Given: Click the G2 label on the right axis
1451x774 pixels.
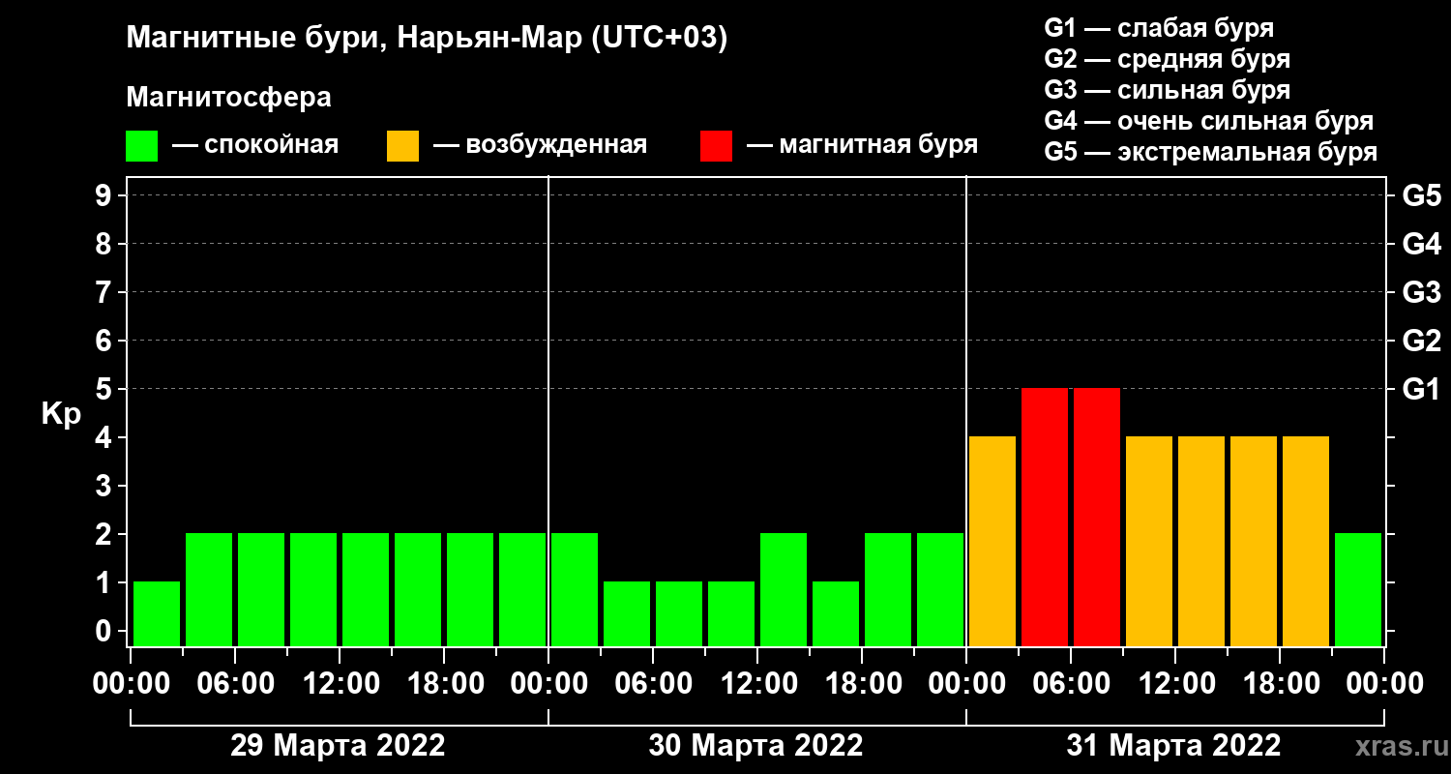Looking at the screenshot, I should (x=1422, y=341).
